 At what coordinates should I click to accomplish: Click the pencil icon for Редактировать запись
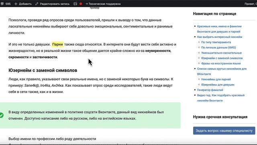[x=37, y=4]
